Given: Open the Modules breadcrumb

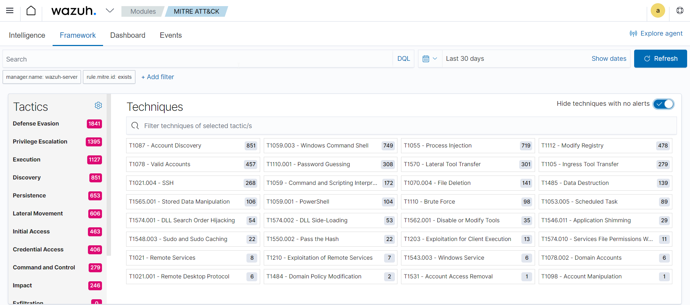Looking at the screenshot, I should [143, 12].
